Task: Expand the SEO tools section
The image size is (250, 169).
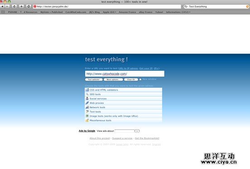Action: click(x=123, y=94)
